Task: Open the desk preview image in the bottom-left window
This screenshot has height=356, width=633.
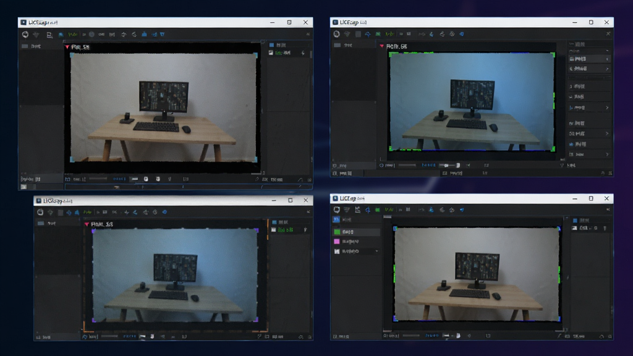Action: coord(175,275)
